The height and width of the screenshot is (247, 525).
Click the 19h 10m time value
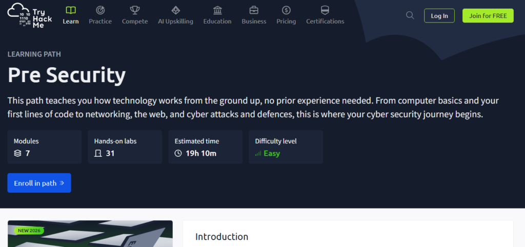(x=201, y=154)
